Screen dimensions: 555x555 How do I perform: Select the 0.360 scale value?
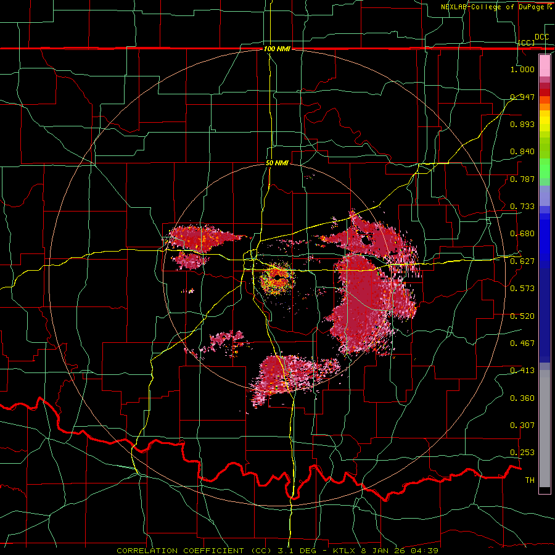click(x=522, y=398)
